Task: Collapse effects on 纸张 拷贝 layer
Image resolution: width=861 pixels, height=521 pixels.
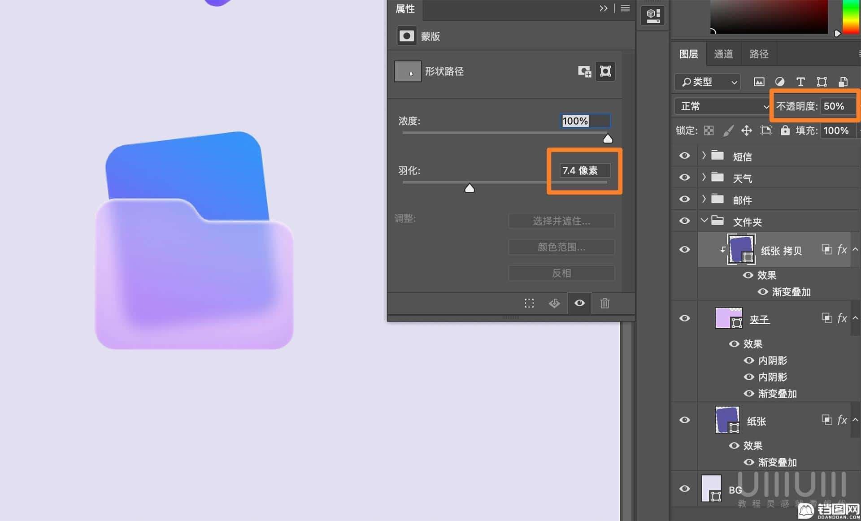Action: coord(855,250)
